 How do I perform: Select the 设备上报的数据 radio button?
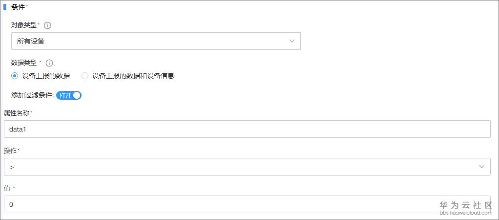[x=15, y=76]
